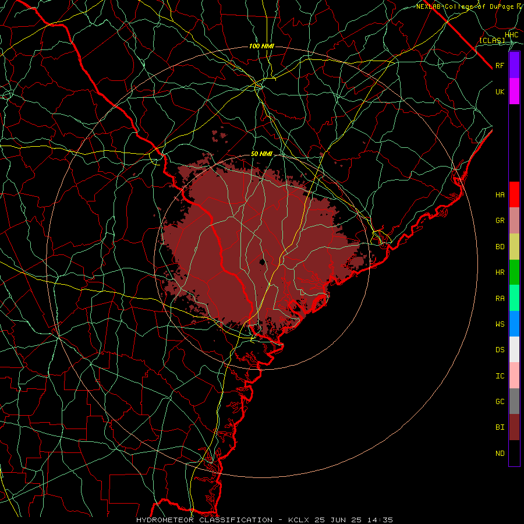Click the RF purple legend swatch

[x=514, y=65]
